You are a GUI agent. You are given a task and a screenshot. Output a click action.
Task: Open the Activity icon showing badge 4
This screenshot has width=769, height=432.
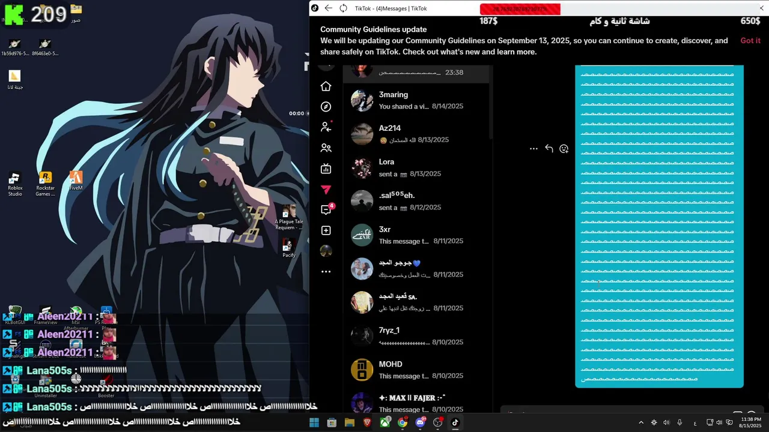(x=327, y=209)
